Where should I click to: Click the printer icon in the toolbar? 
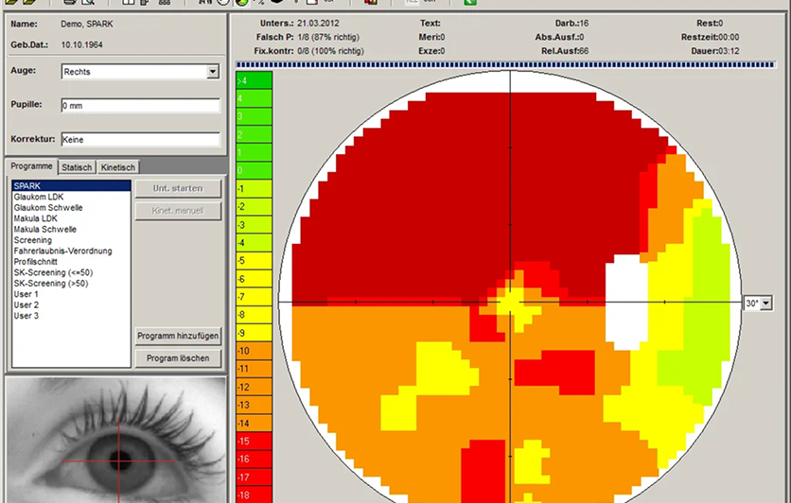pyautogui.click(x=70, y=2)
